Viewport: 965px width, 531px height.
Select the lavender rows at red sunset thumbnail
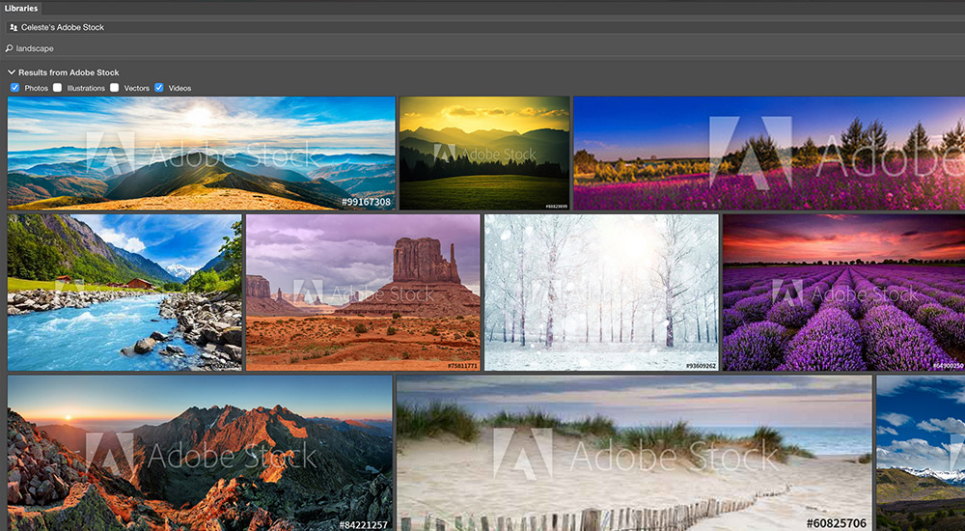pos(843,293)
